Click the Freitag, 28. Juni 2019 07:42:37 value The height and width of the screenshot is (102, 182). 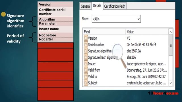pyautogui.click(x=146, y=76)
